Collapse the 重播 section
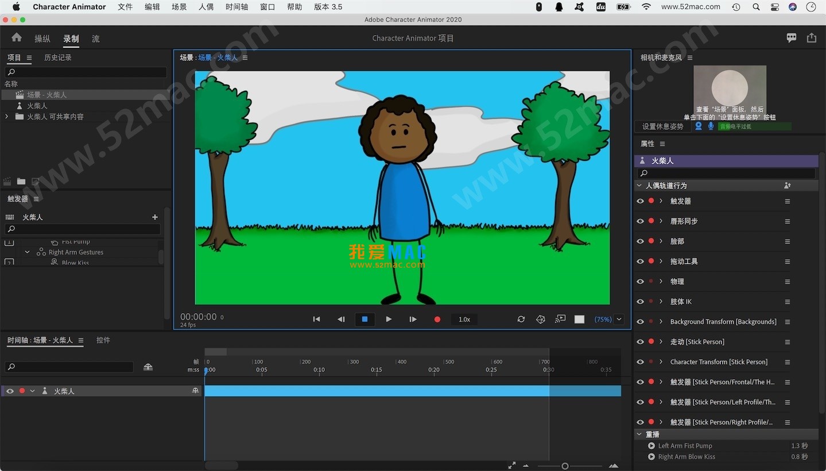The width and height of the screenshot is (826, 471). pos(639,434)
